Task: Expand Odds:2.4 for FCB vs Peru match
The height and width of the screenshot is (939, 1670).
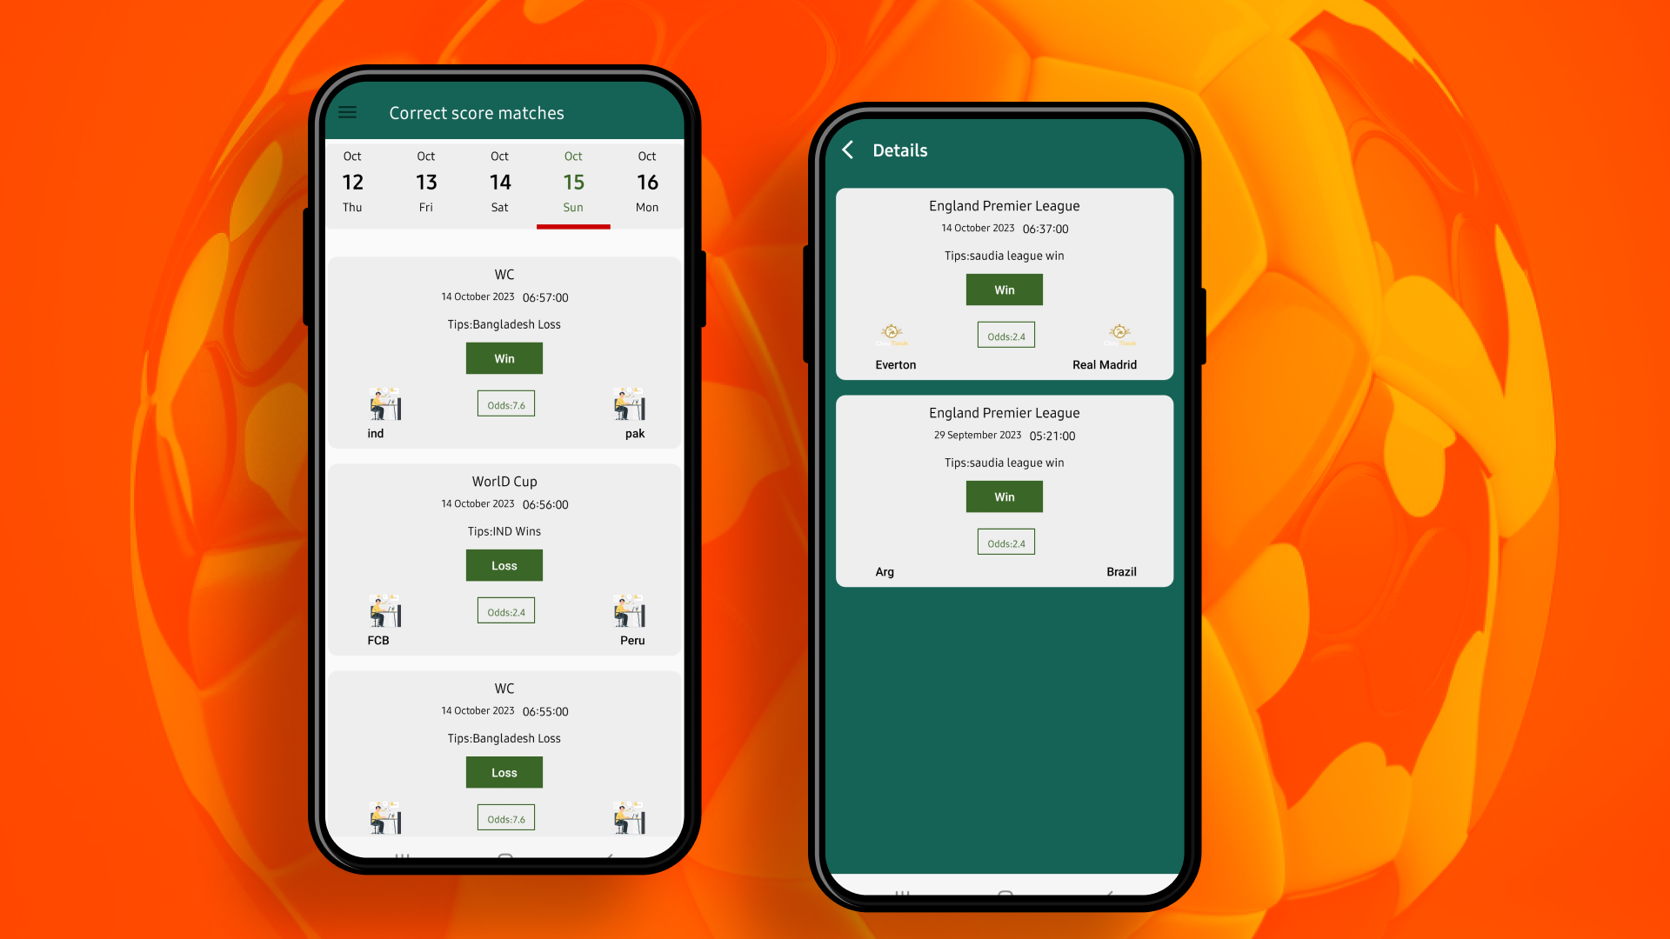Action: [x=504, y=611]
